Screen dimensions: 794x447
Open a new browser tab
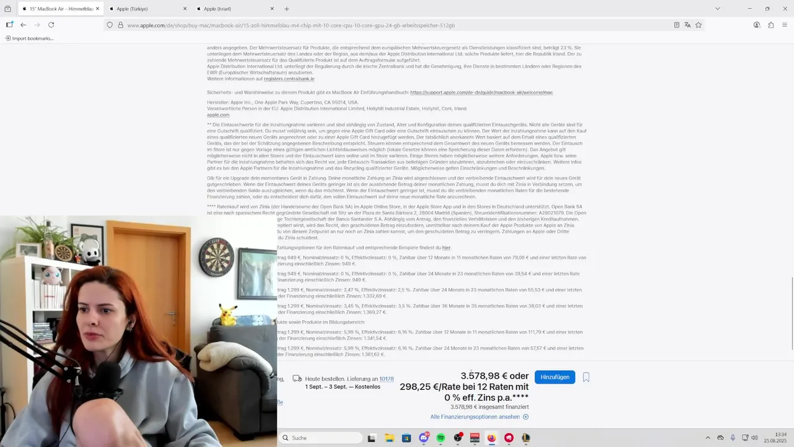pos(287,9)
